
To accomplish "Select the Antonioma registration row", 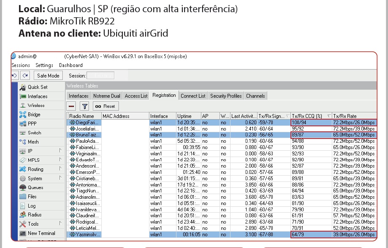I will (222, 184).
